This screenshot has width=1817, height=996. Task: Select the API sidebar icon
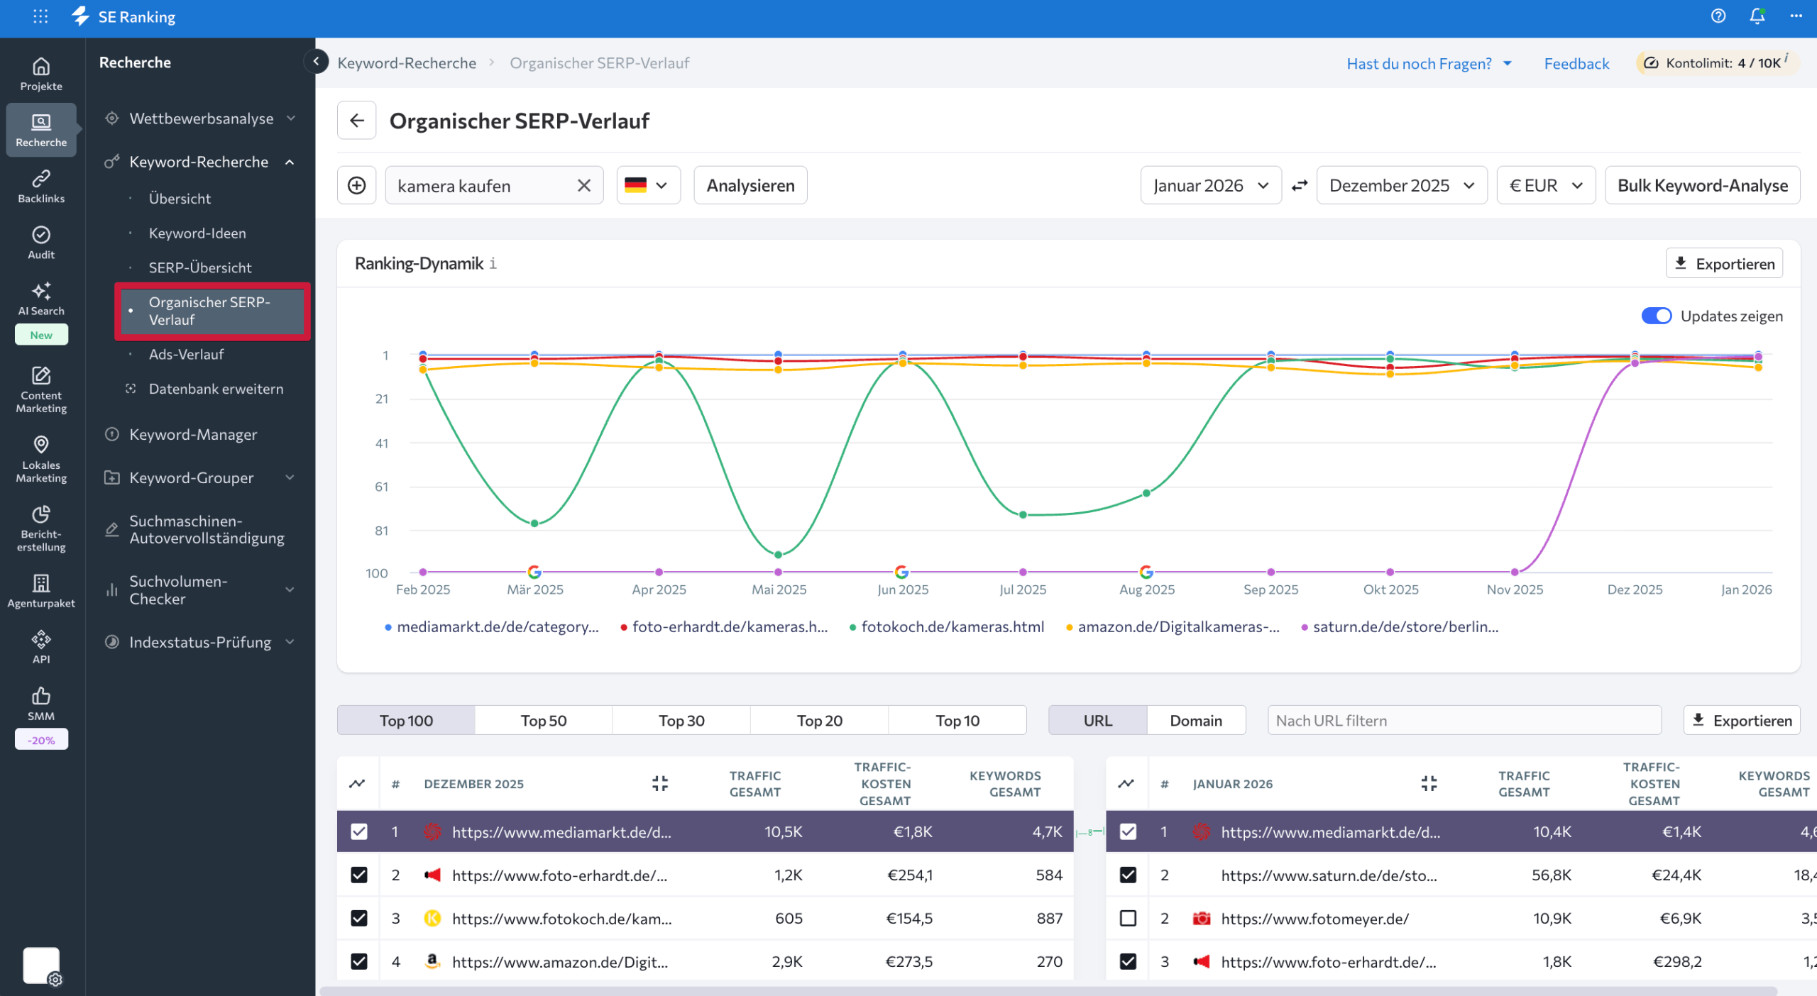40,644
